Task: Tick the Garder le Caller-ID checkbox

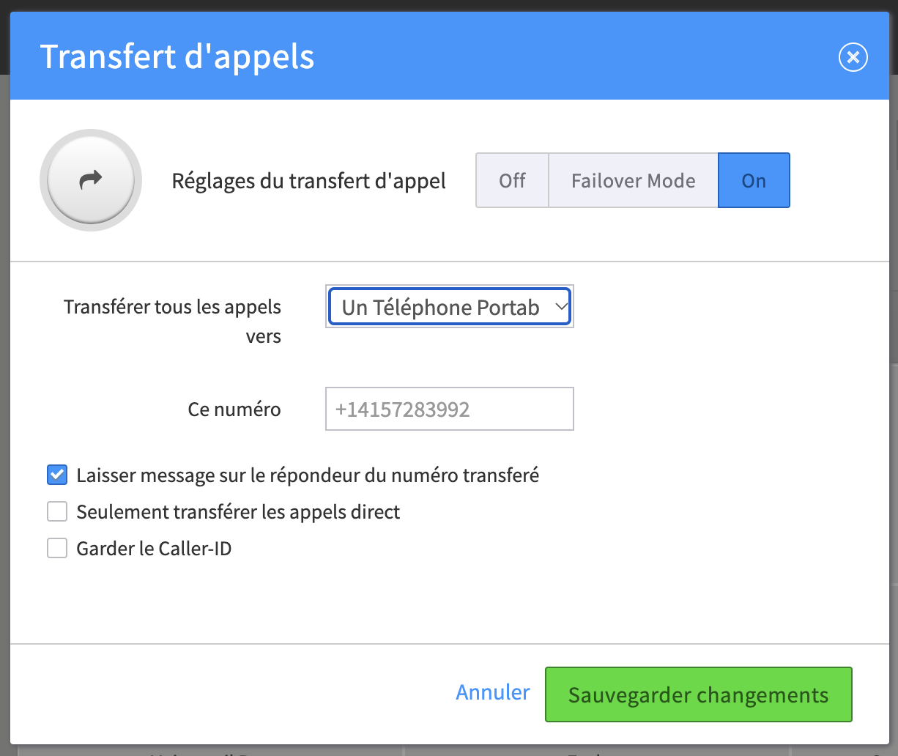Action: 57,548
